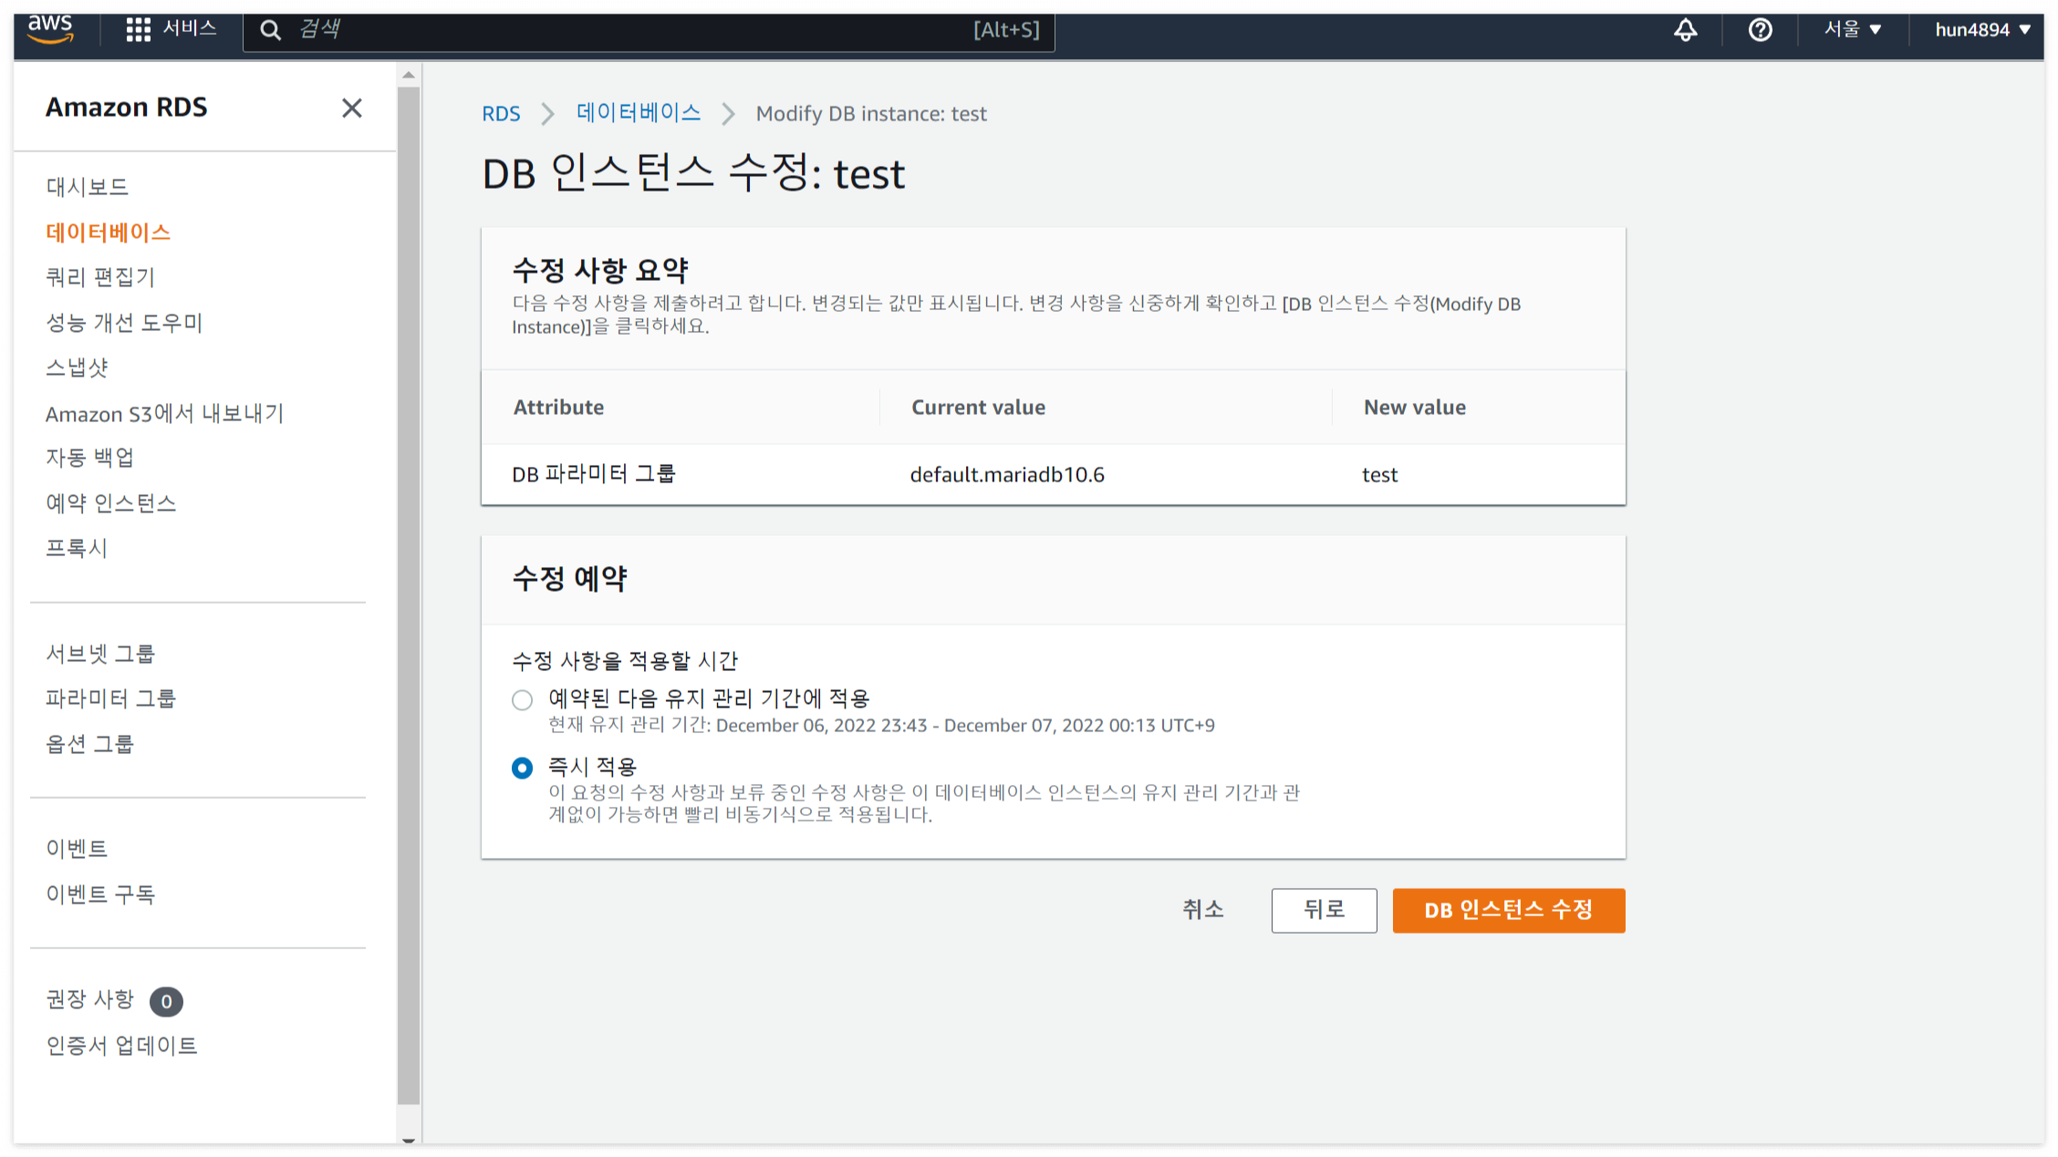The image size is (2058, 1157).
Task: Click the 뒤로 back button
Action: [x=1324, y=910]
